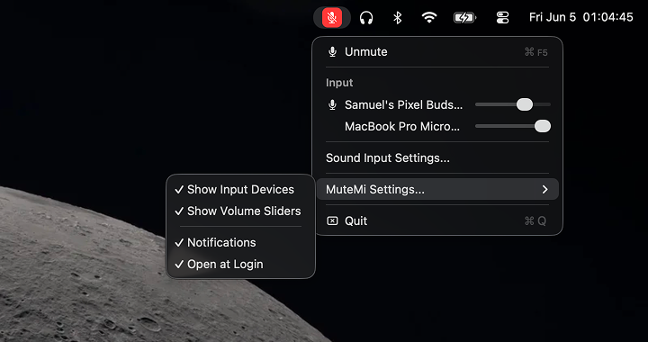Click the chevron beside MuteMi Settings

[545, 190]
